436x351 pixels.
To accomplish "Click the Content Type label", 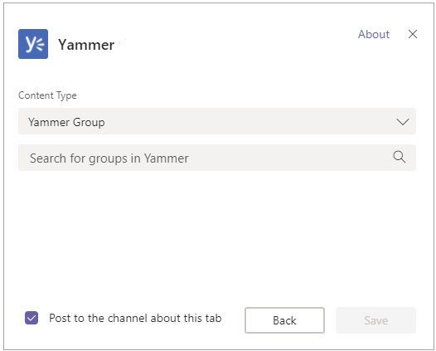I will [x=47, y=95].
